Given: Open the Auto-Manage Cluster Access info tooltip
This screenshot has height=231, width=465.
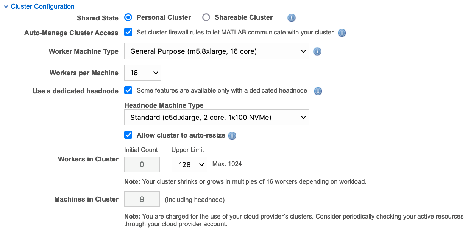Looking at the screenshot, I should (342, 33).
